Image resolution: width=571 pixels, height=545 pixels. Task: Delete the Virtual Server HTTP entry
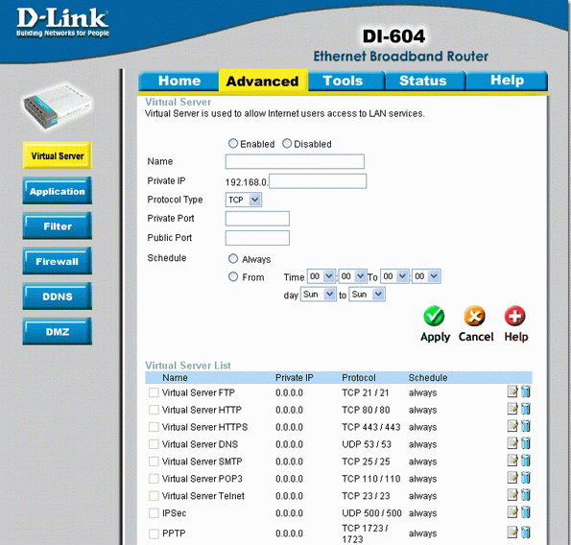(x=526, y=409)
